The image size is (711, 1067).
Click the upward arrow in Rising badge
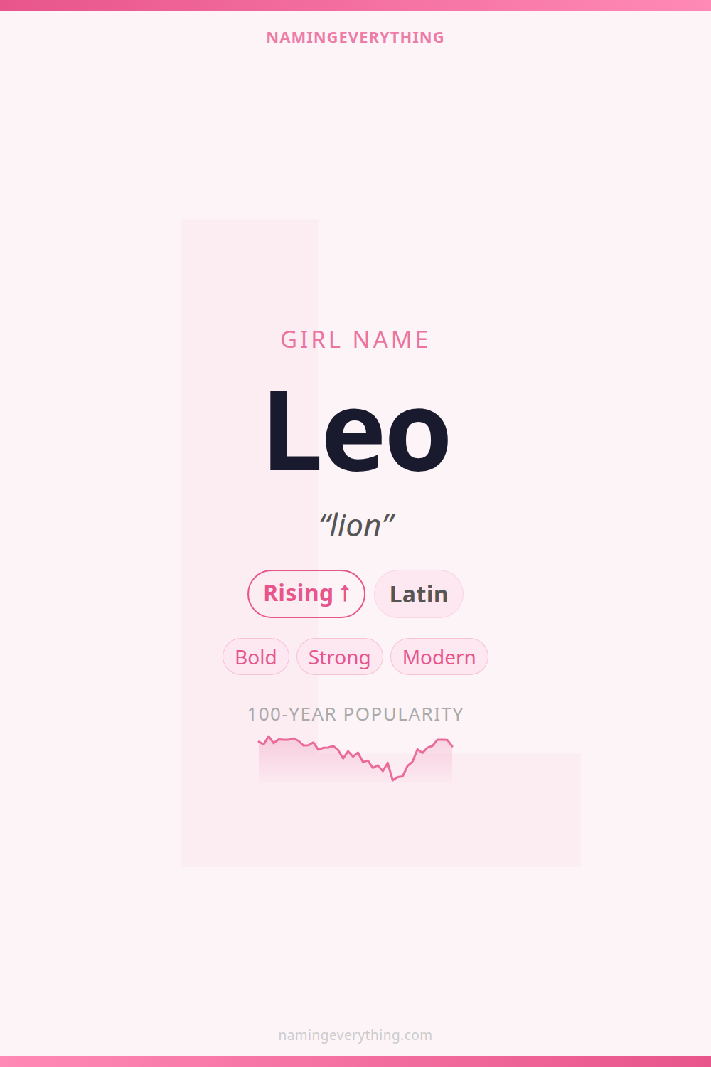[345, 593]
